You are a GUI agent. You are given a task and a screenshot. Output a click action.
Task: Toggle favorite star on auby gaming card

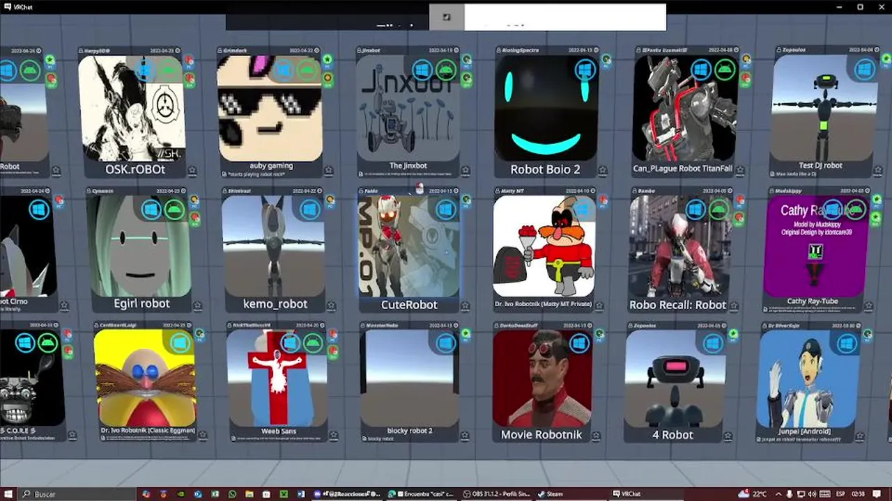pos(328,170)
